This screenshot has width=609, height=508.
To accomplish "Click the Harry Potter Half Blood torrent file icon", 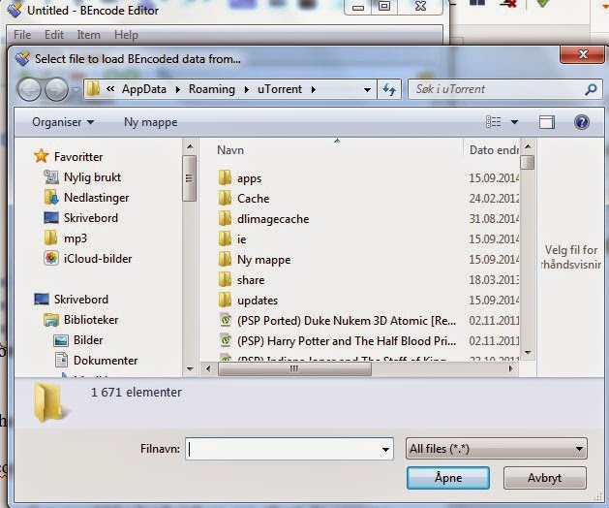I will [x=226, y=340].
